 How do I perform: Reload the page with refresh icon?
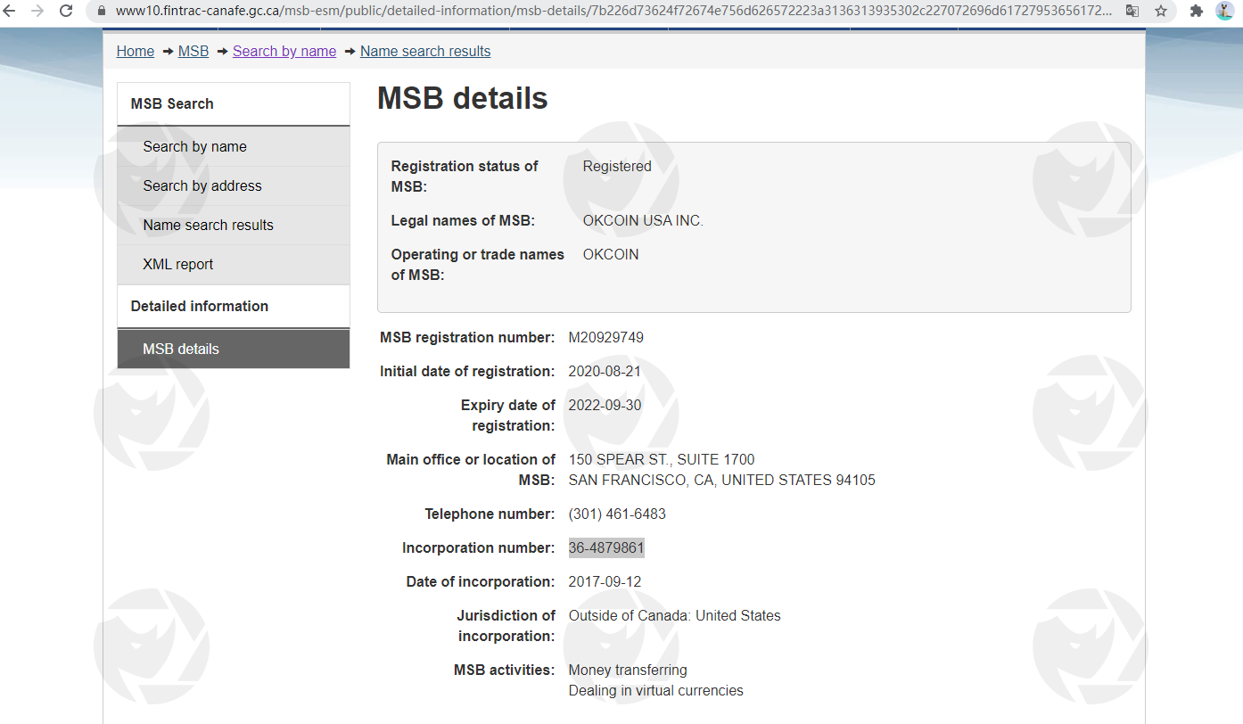pyautogui.click(x=66, y=11)
